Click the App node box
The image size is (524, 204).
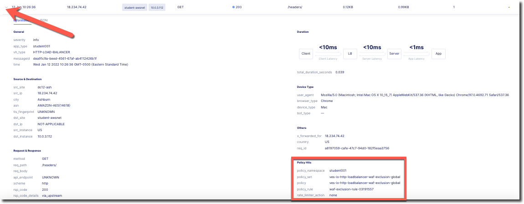pyautogui.click(x=438, y=54)
